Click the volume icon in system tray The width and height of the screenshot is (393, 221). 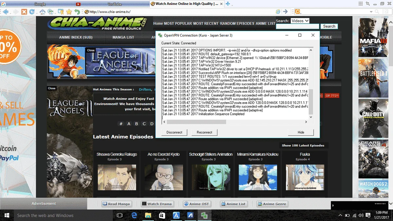(361, 215)
